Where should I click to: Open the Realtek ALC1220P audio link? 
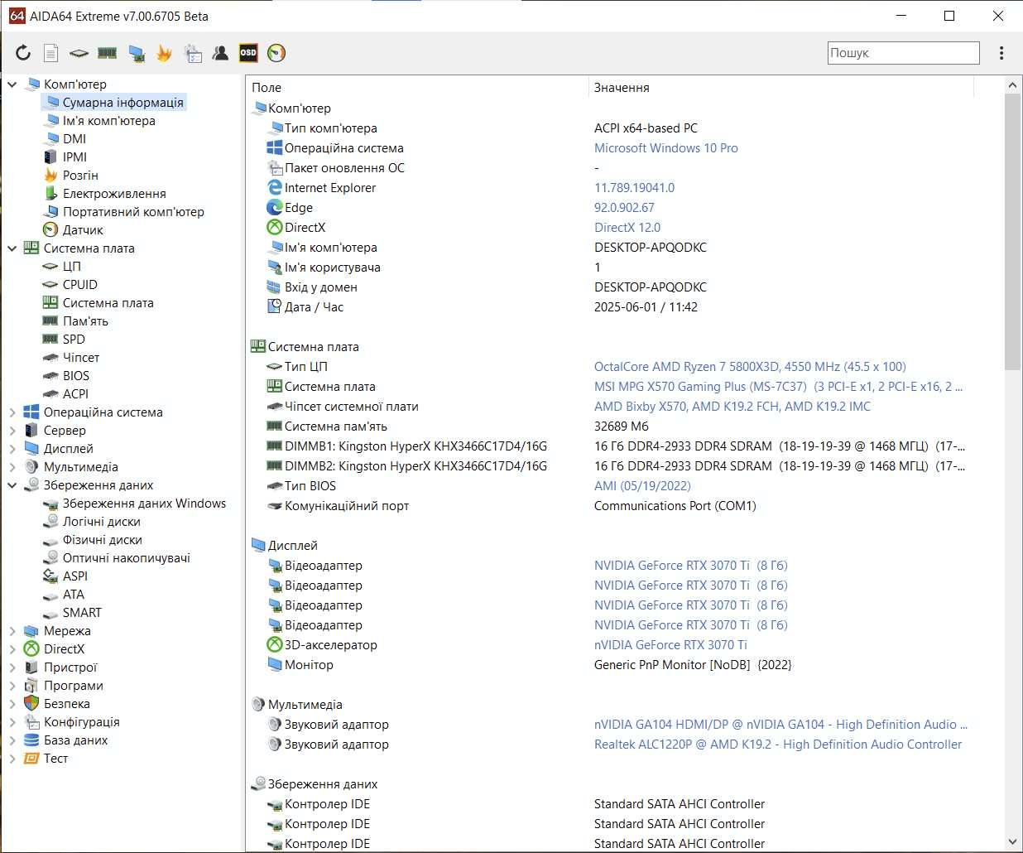778,744
